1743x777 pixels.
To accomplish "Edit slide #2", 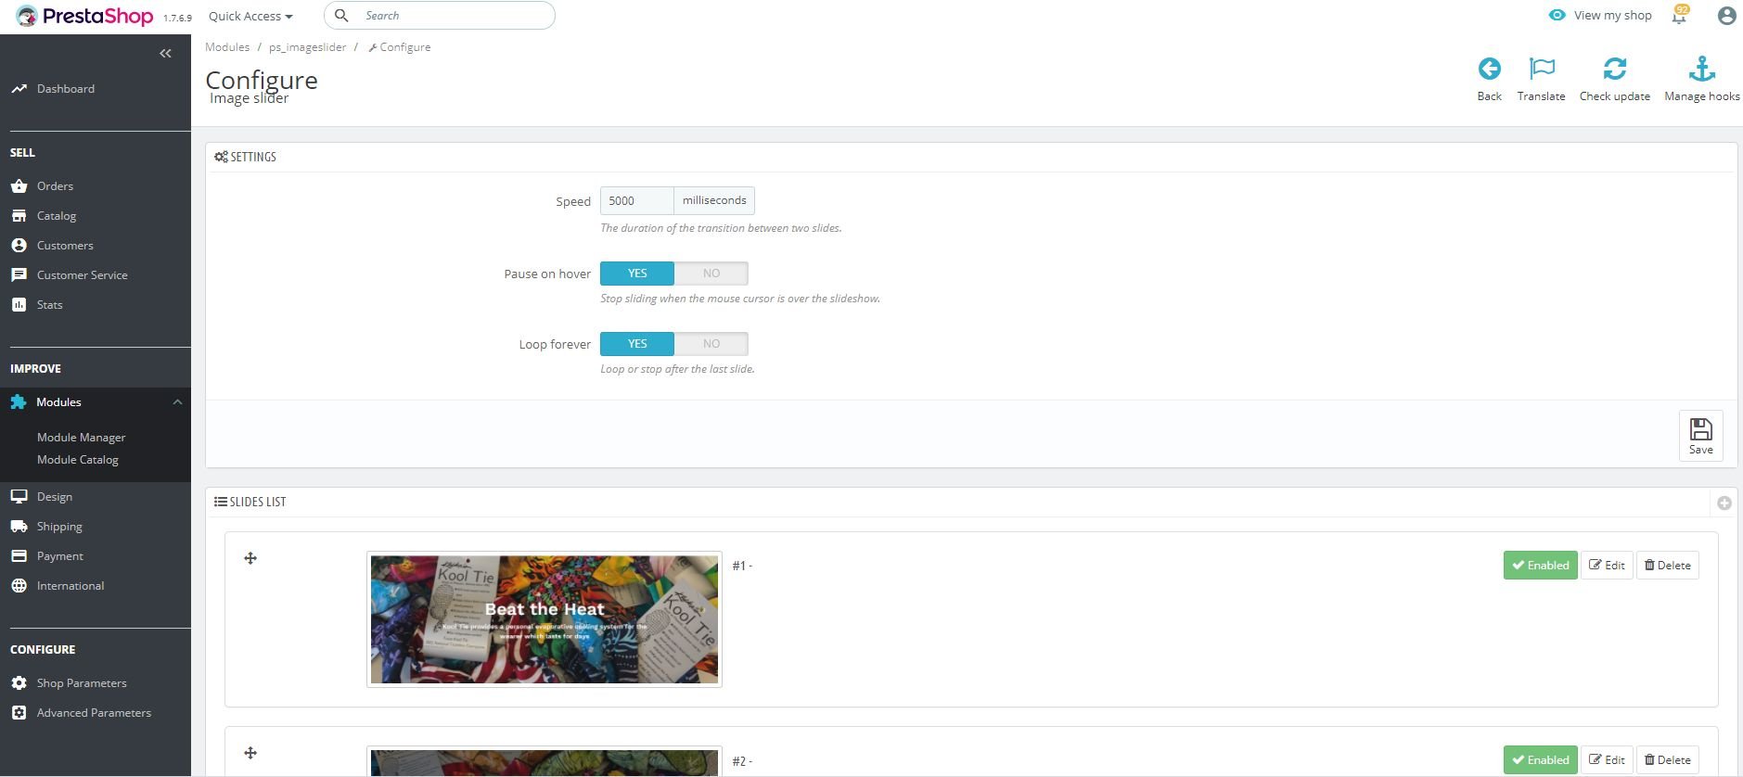I will point(1607,760).
